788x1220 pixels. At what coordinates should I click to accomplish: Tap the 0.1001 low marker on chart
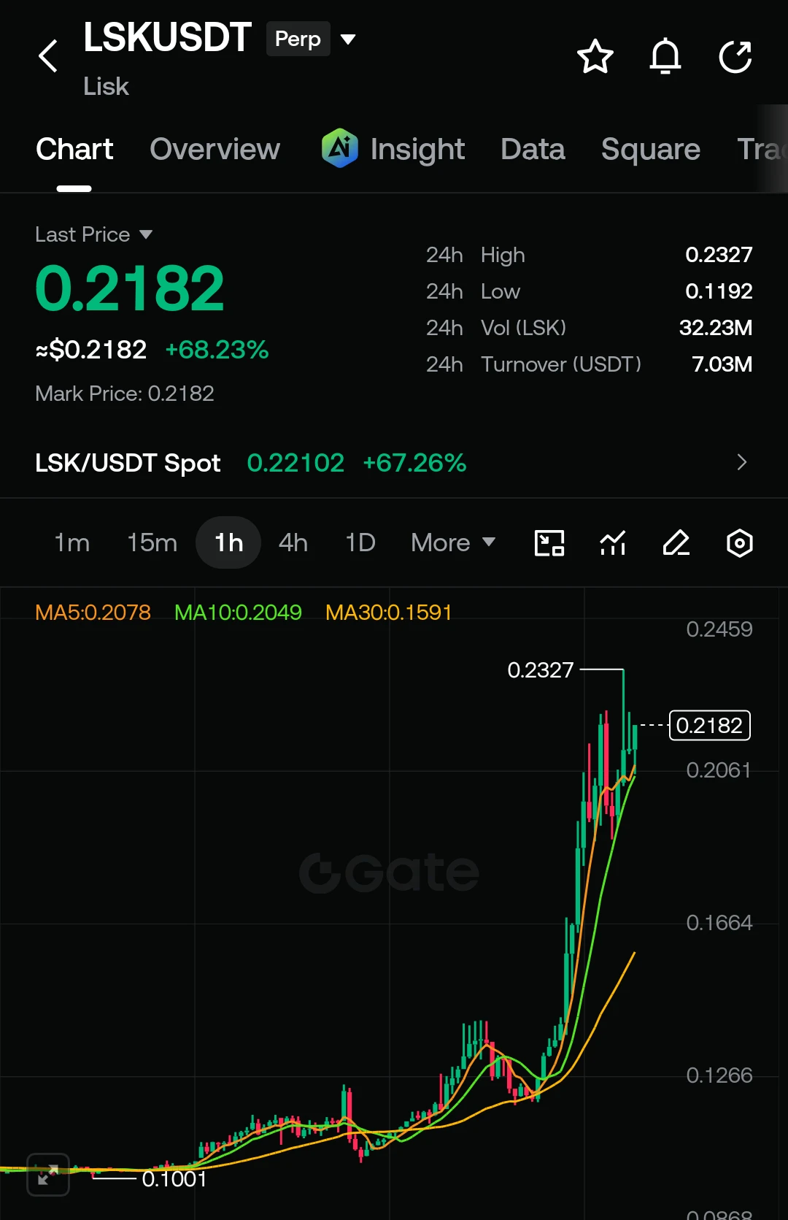coord(174,1178)
